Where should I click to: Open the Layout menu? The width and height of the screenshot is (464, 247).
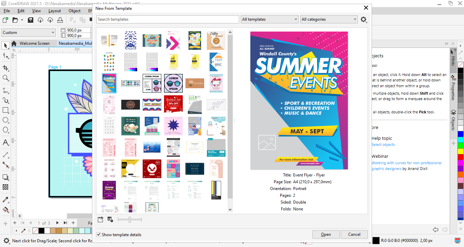click(x=54, y=11)
